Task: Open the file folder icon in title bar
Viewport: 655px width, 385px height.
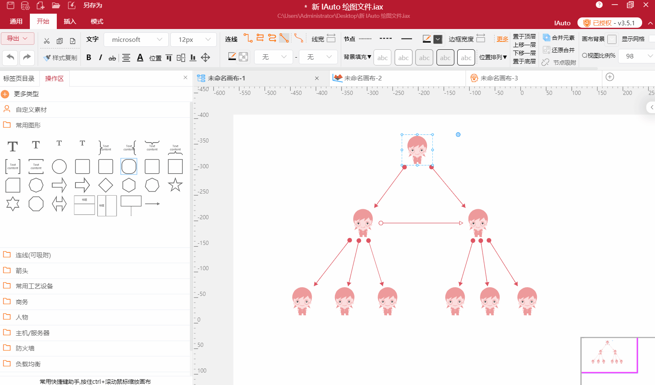Action: pos(56,5)
